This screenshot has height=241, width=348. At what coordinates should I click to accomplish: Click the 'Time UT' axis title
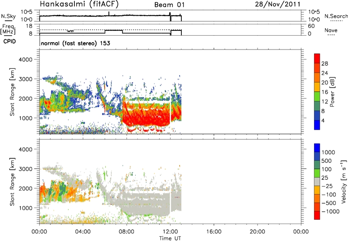170,238
